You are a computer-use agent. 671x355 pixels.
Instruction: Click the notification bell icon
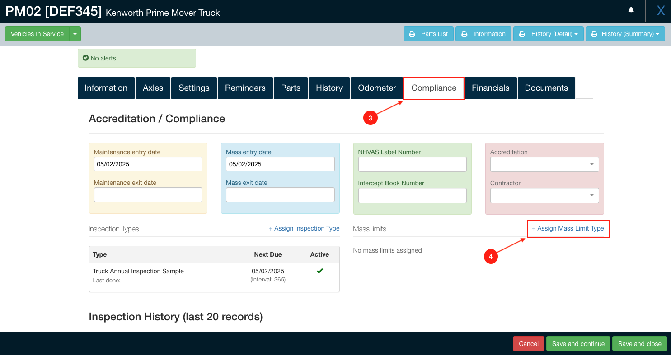[x=631, y=10]
